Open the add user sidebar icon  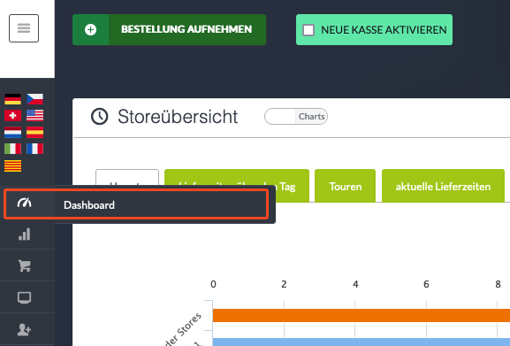pos(25,329)
